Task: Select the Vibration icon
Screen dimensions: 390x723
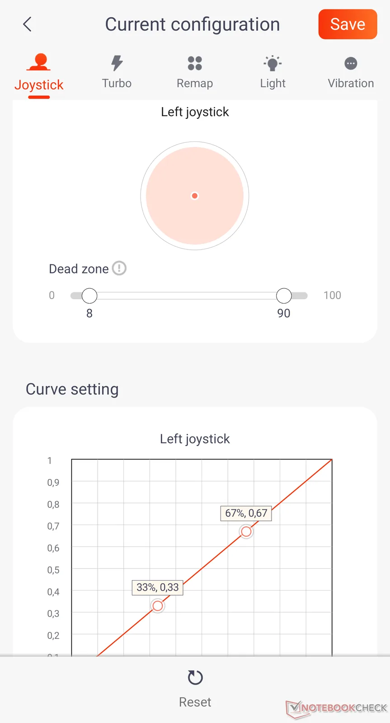Action: [351, 64]
